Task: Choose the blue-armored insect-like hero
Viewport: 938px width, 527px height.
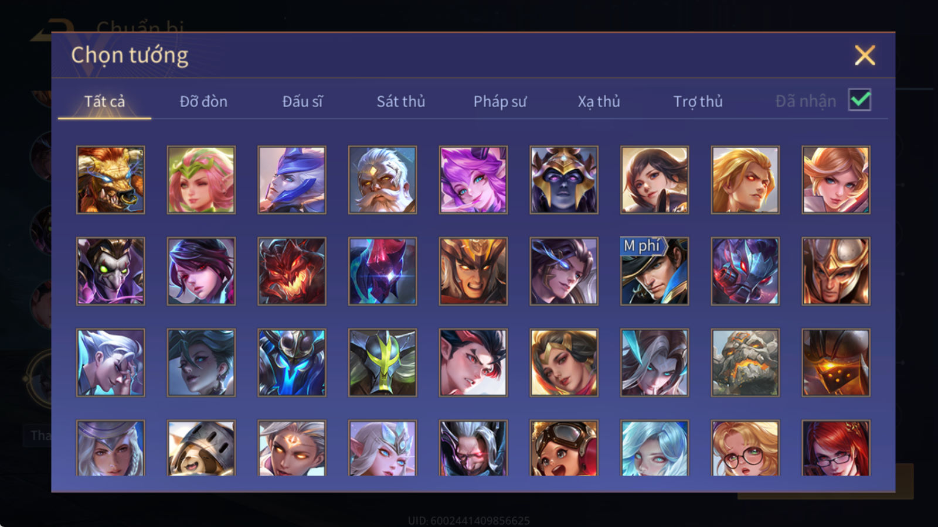Action: click(x=291, y=362)
